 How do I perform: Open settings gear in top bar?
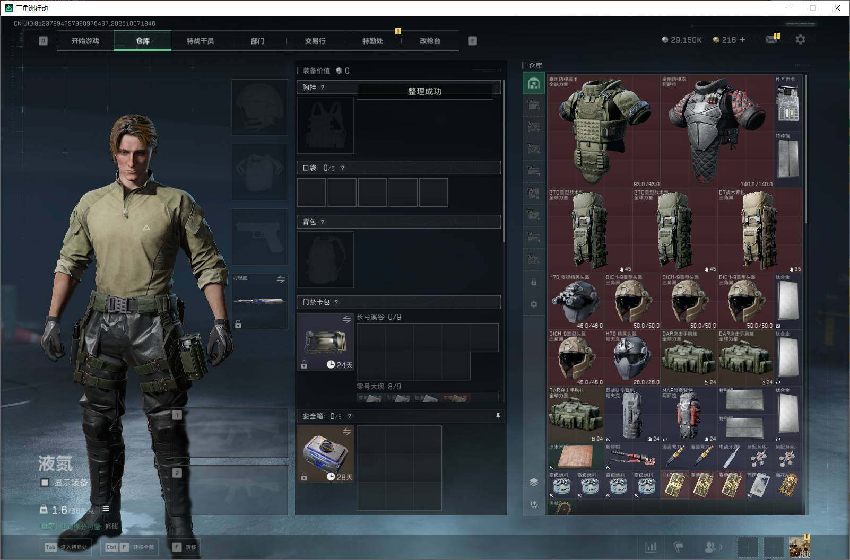[800, 40]
